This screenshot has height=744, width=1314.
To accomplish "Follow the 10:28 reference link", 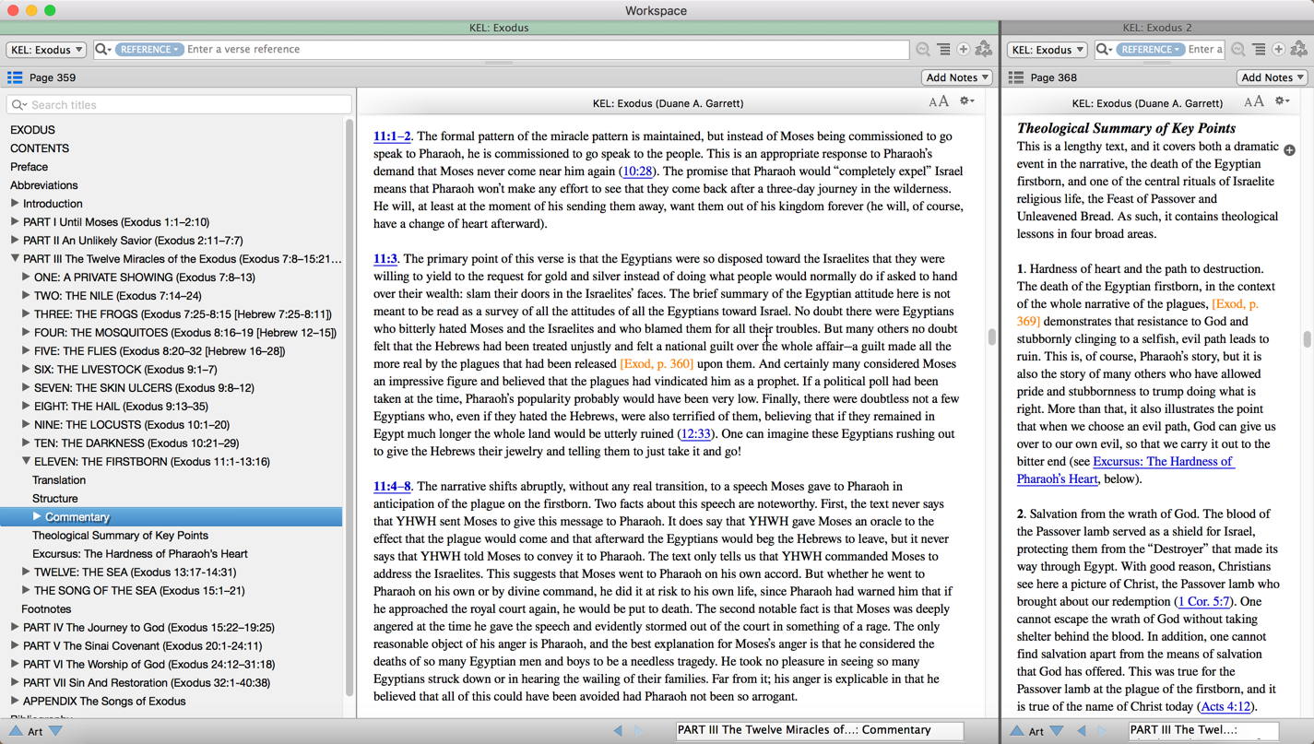I will point(638,171).
